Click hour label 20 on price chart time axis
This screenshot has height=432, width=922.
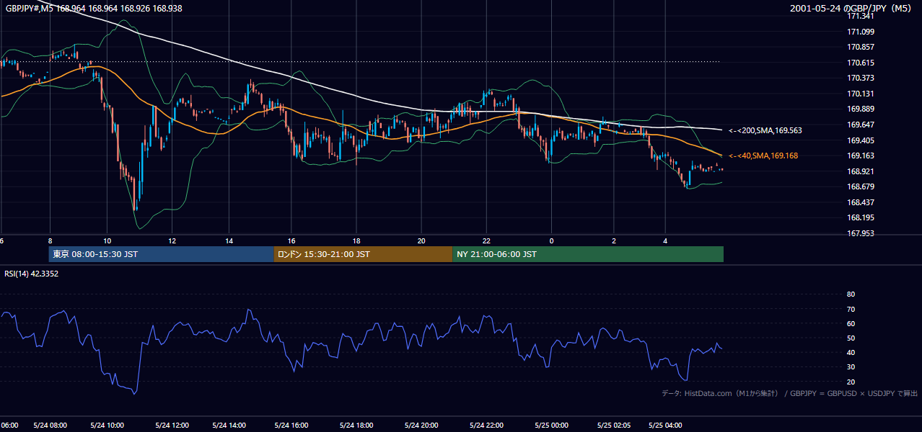(x=421, y=240)
